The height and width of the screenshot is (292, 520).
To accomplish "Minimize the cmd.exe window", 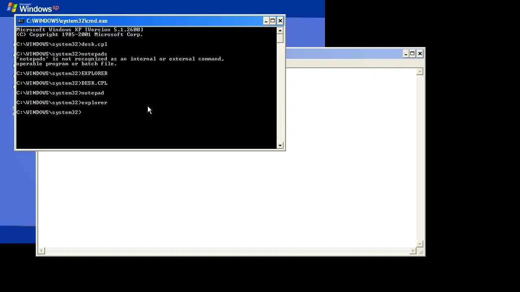I will point(266,21).
